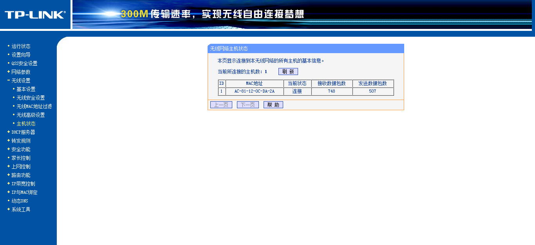
Task: Expand the DHCP服务器 section
Action: [x=23, y=132]
